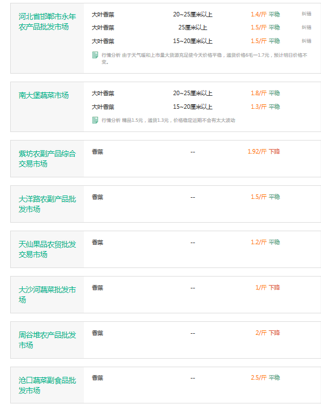Viewport: 321px width, 408px height.
Task: Select the 1.8/斤 平稳 price in 南大堡
Action: click(265, 93)
